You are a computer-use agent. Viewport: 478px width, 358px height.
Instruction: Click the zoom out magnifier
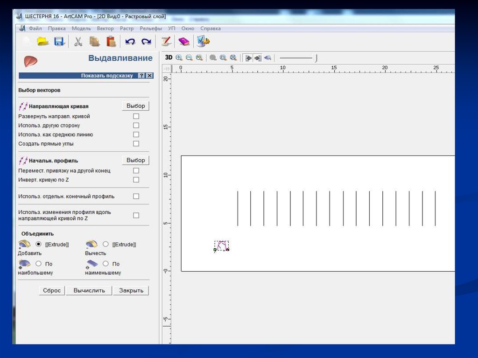tap(189, 58)
